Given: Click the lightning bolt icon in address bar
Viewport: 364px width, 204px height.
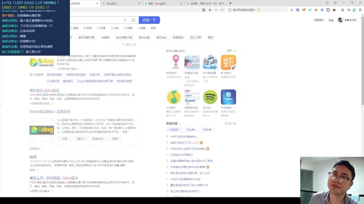Looking at the screenshot, I should coord(210,10).
